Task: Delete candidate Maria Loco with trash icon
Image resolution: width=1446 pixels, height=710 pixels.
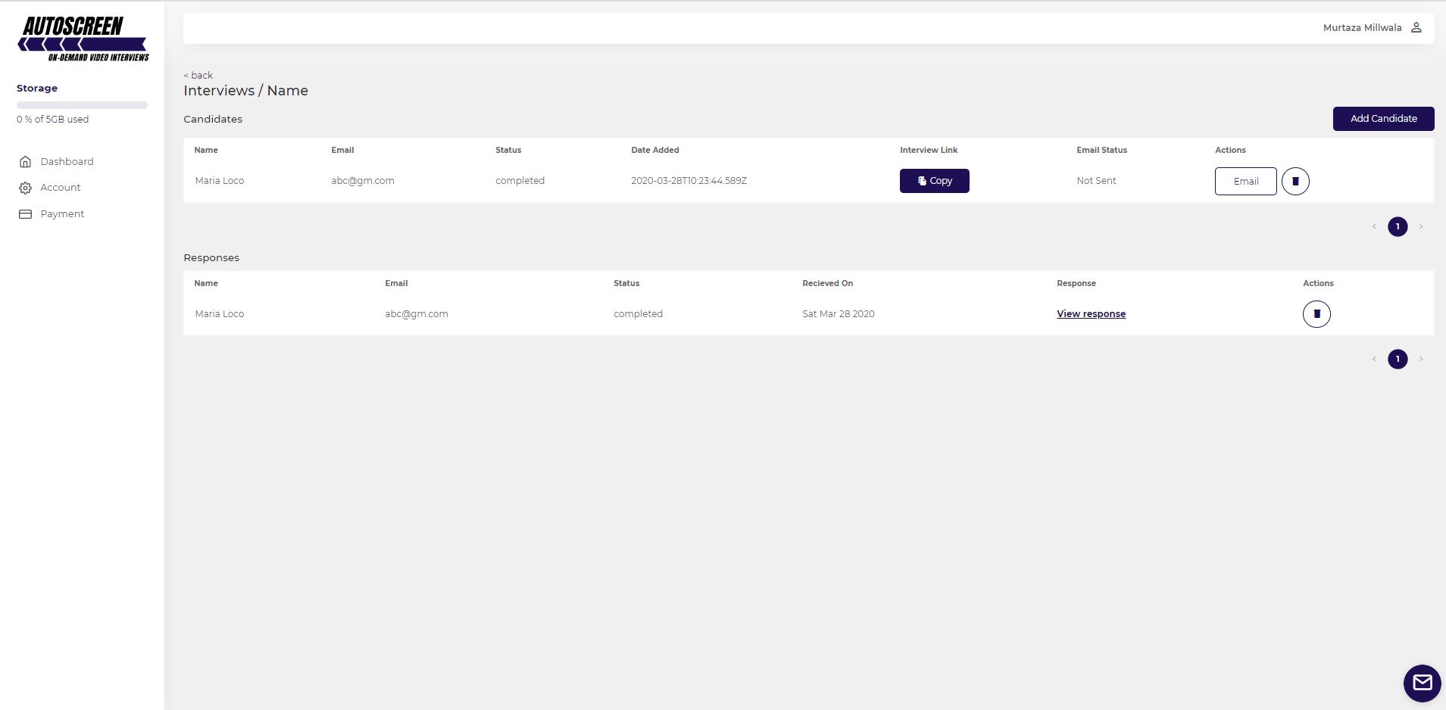Action: click(1295, 181)
